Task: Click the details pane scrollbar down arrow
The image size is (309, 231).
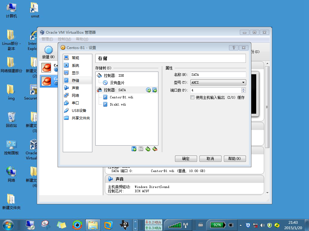Action: click(267, 193)
